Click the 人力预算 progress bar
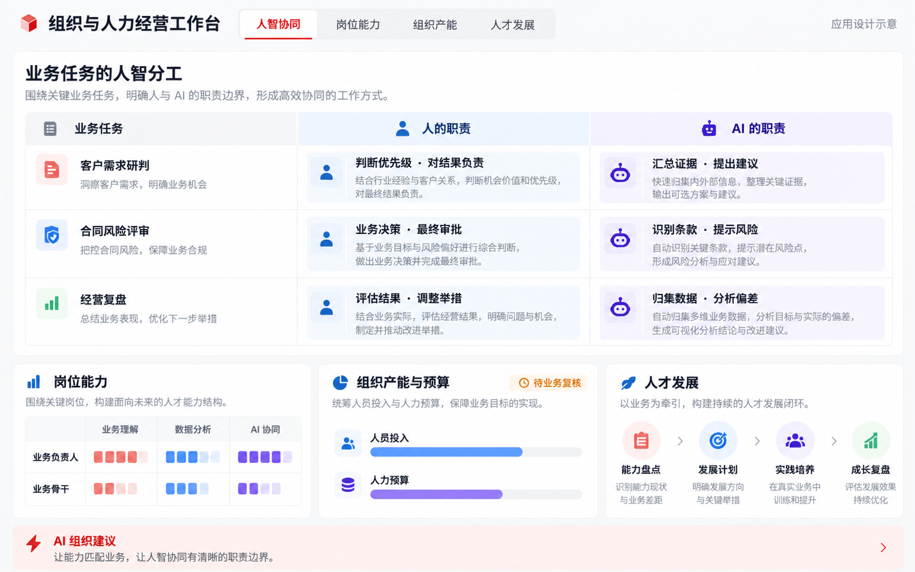 click(476, 494)
